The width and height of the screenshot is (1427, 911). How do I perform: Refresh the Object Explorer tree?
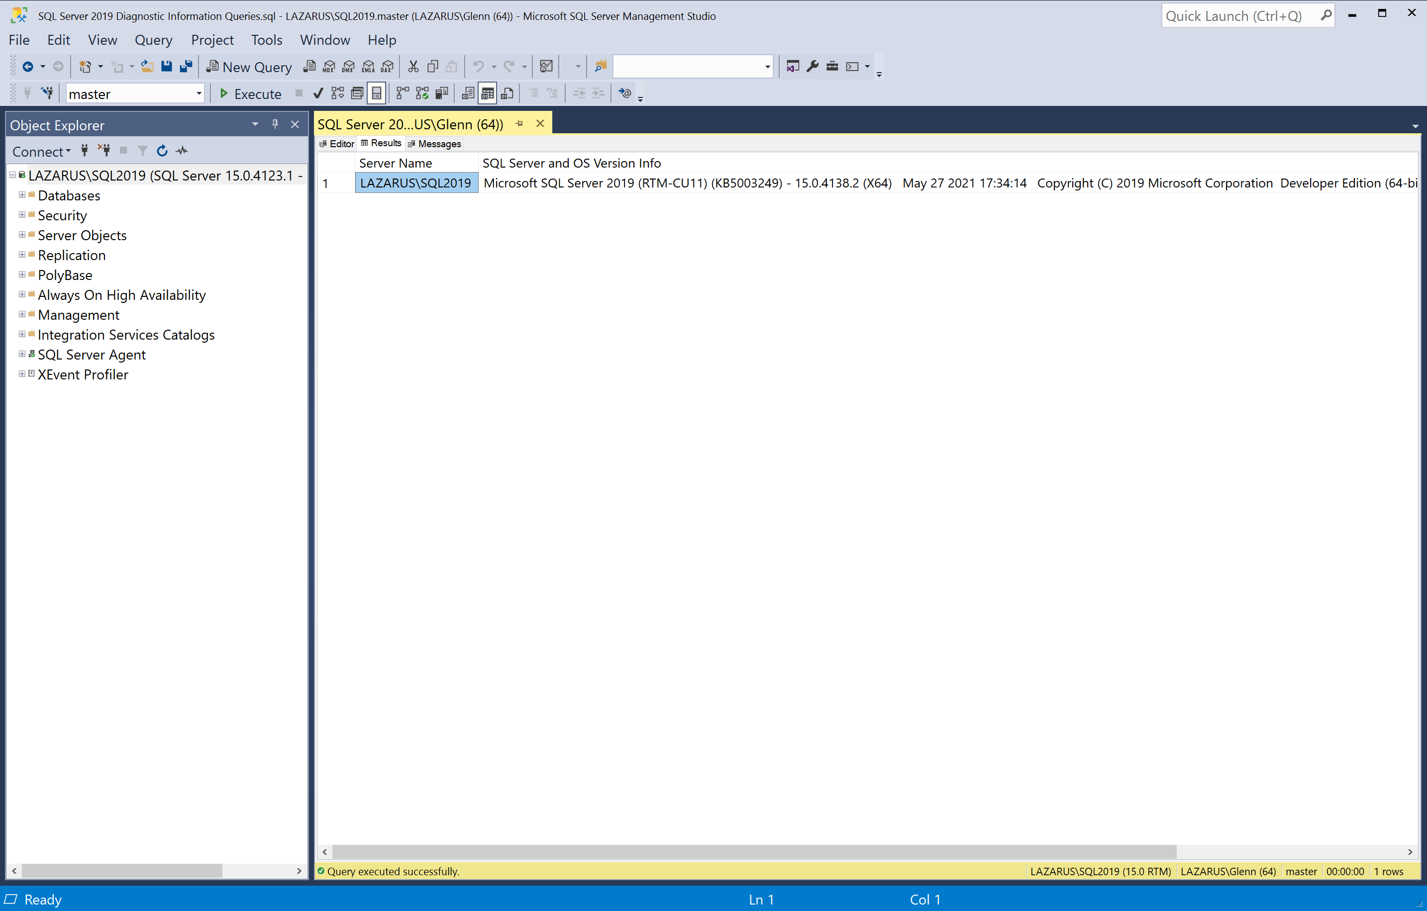point(162,151)
